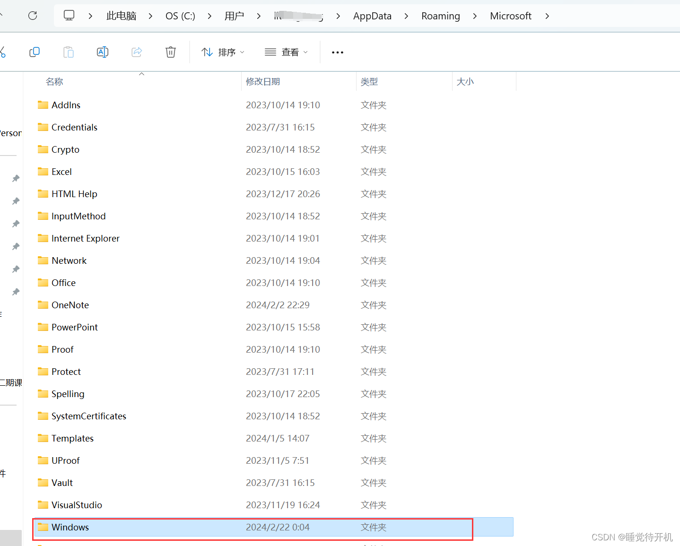The image size is (680, 546).
Task: Click 此电脑 in the address breadcrumb
Action: [122, 16]
